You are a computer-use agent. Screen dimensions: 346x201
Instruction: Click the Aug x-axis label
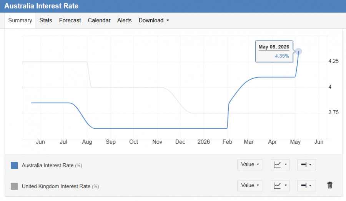tap(87, 142)
